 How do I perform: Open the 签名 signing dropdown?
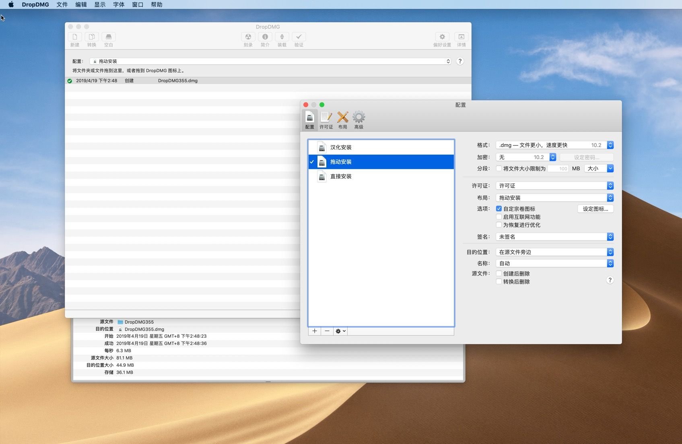(x=554, y=237)
